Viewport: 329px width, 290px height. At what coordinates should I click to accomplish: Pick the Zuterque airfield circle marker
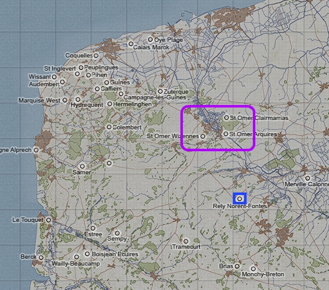pyautogui.click(x=160, y=91)
